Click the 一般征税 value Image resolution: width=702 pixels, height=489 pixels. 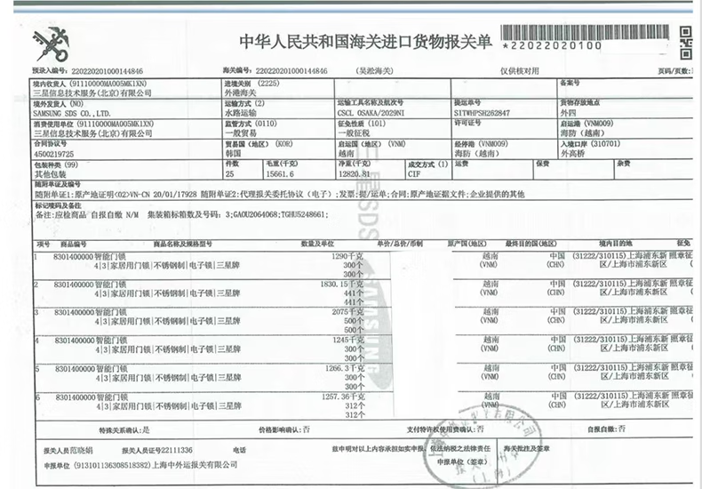[x=354, y=133]
